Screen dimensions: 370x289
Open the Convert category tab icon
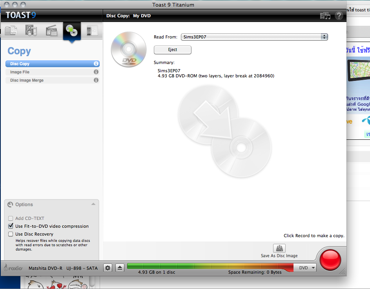pyautogui.click(x=92, y=31)
